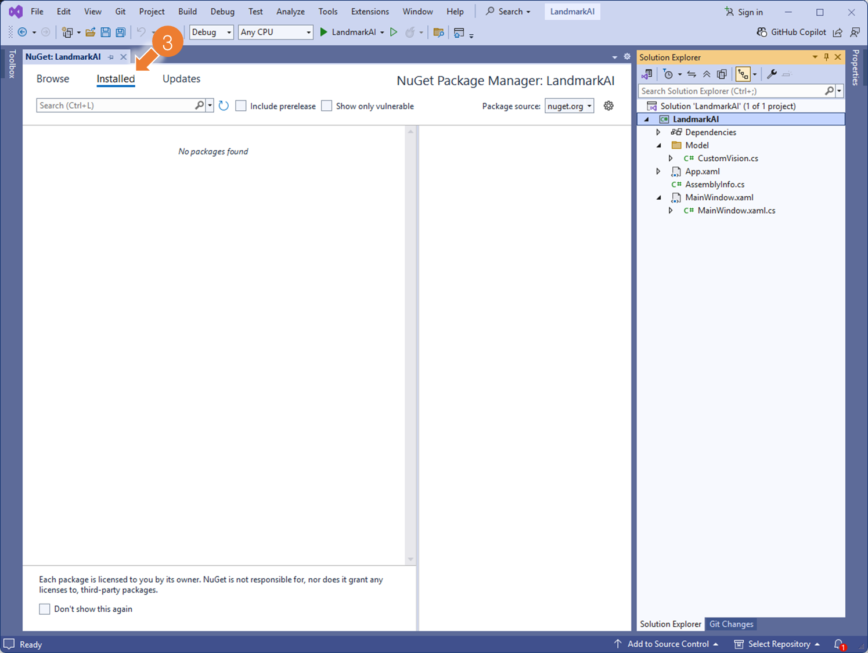Select the Installed tab
Screen dimensions: 868x653
[116, 79]
